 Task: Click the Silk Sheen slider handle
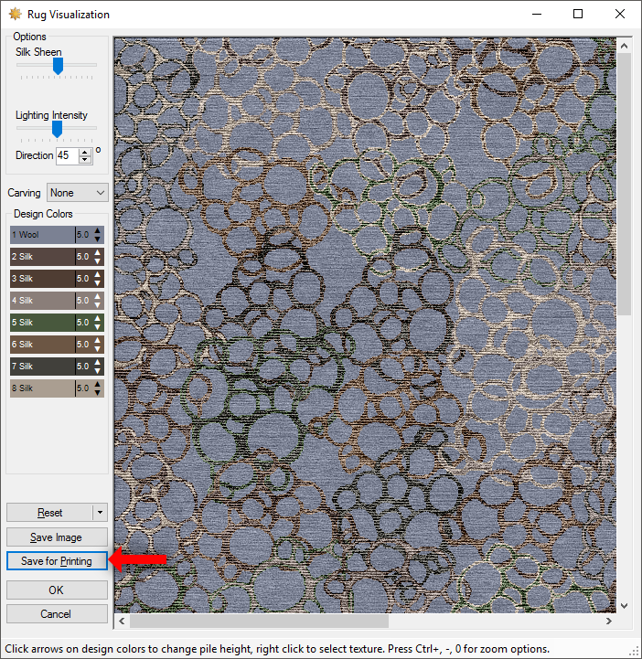coord(58,66)
